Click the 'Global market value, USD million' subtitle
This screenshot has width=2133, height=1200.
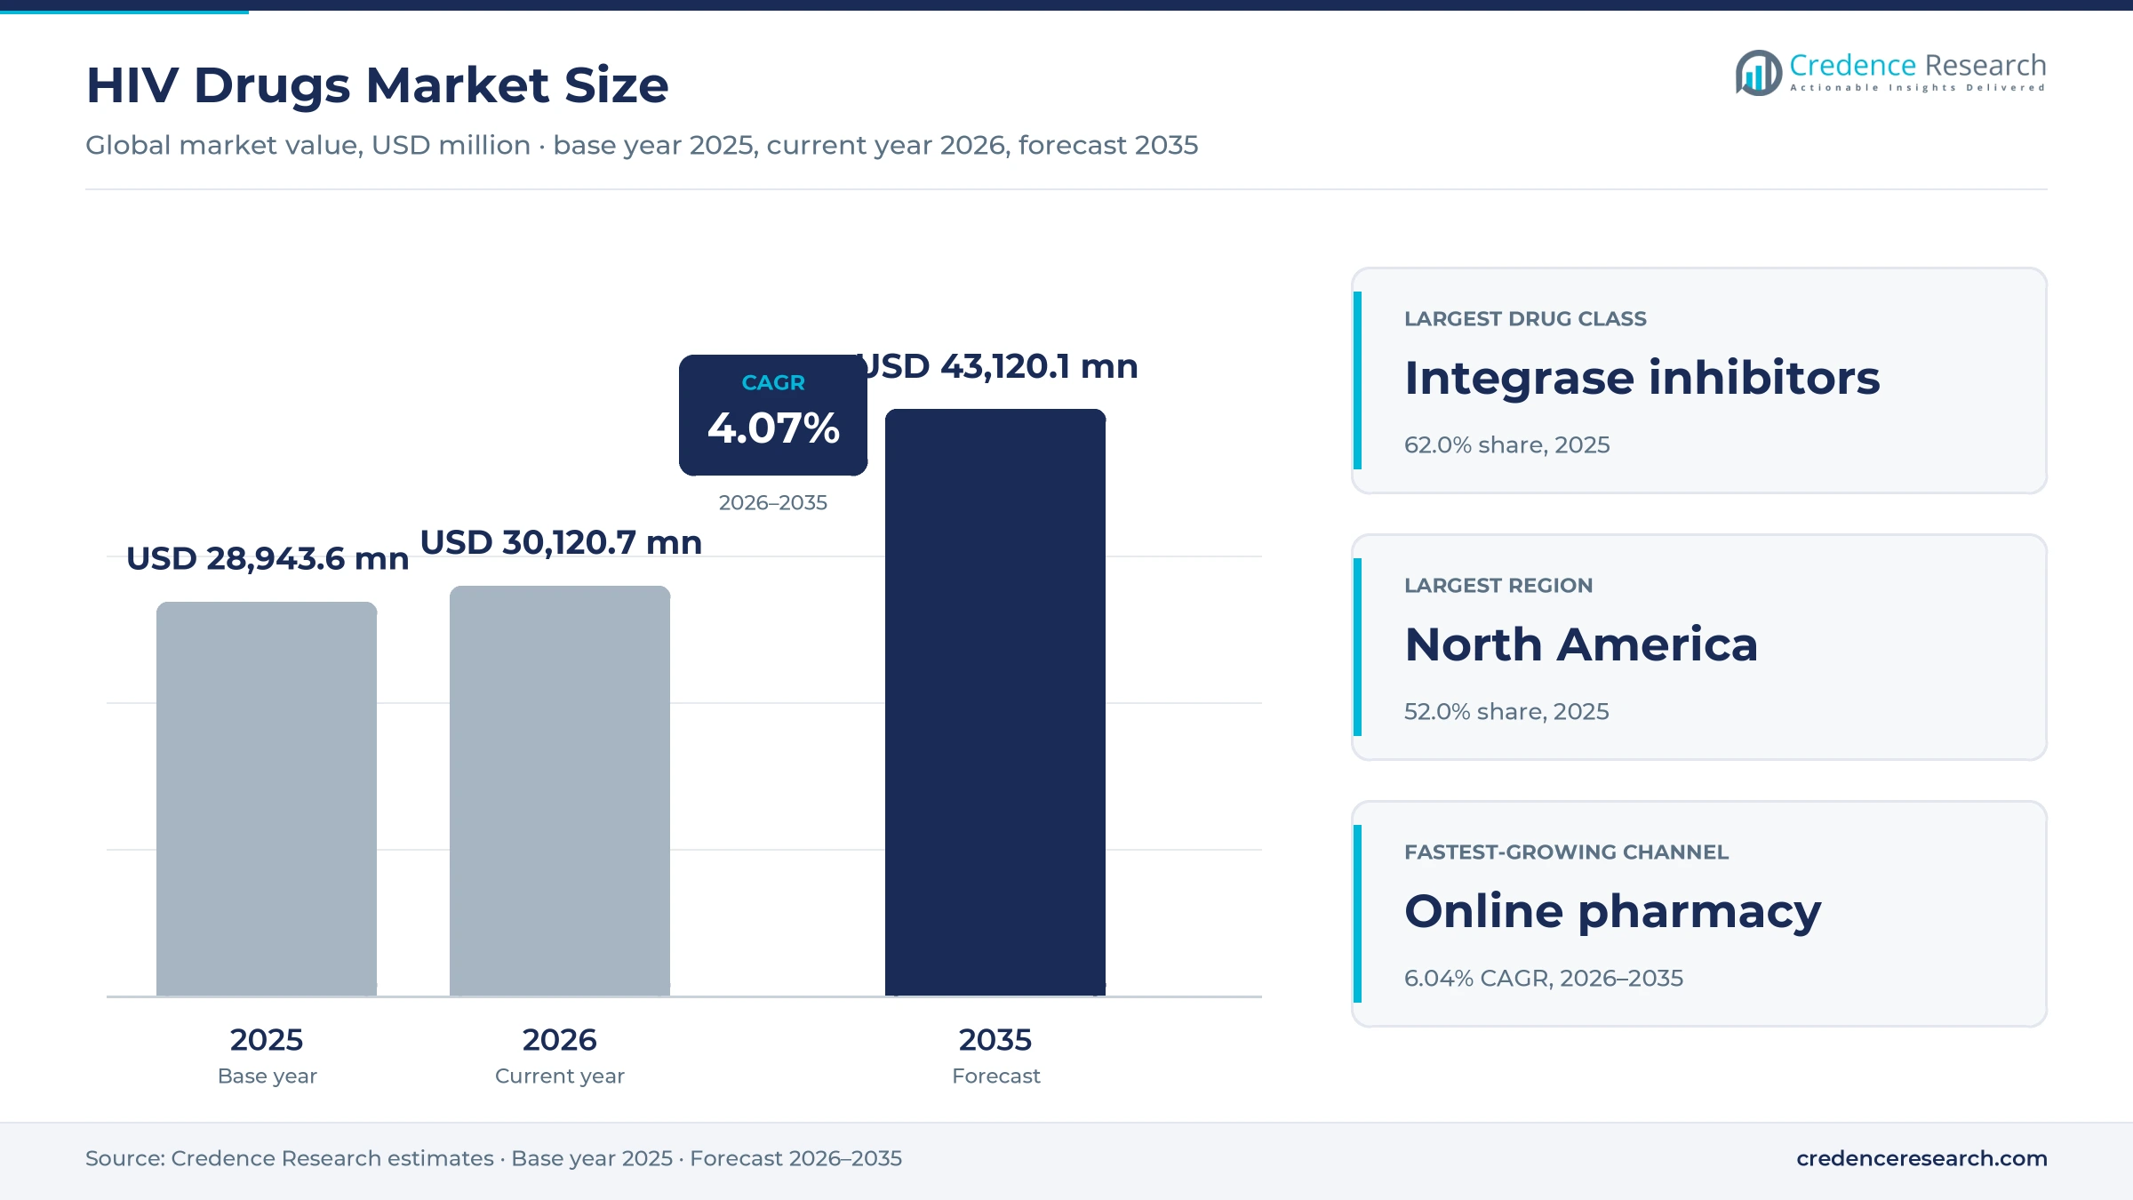[x=308, y=145]
